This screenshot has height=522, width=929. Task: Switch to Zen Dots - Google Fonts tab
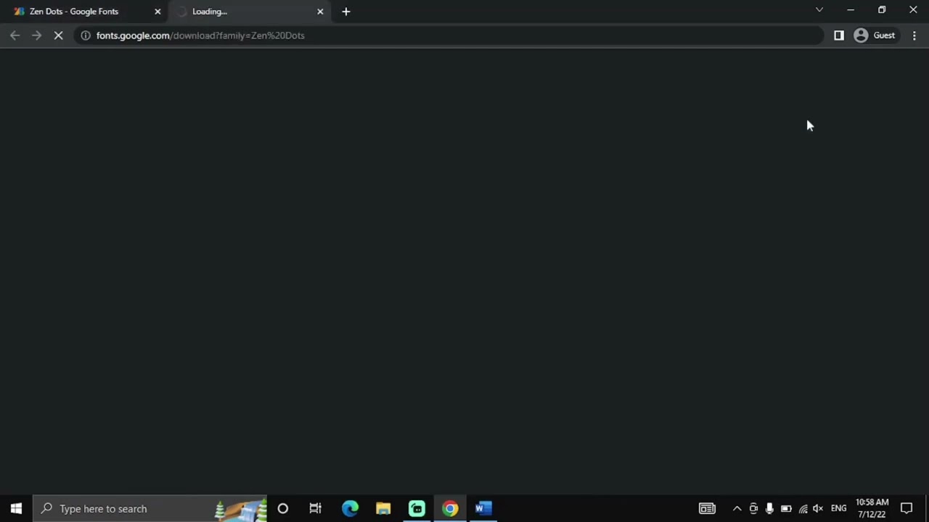click(x=83, y=12)
